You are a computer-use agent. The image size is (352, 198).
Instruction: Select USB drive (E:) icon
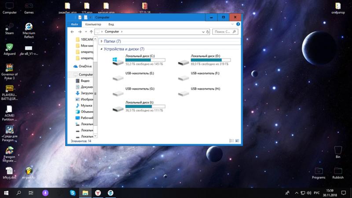[x=118, y=78]
